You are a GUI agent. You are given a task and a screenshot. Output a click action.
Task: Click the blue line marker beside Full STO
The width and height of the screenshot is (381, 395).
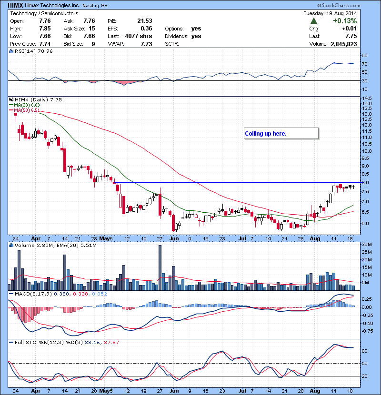(x=11, y=342)
